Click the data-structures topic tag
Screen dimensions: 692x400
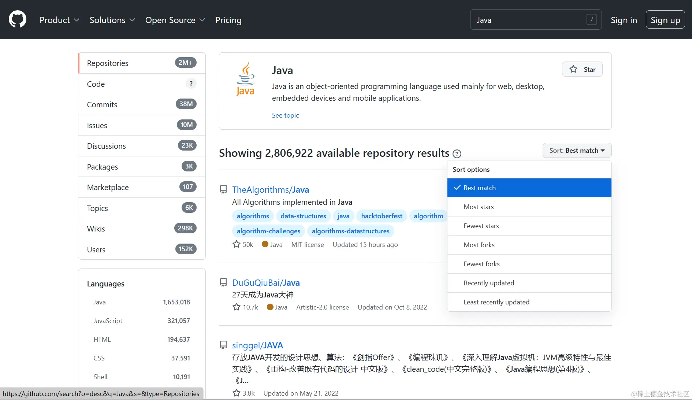303,216
